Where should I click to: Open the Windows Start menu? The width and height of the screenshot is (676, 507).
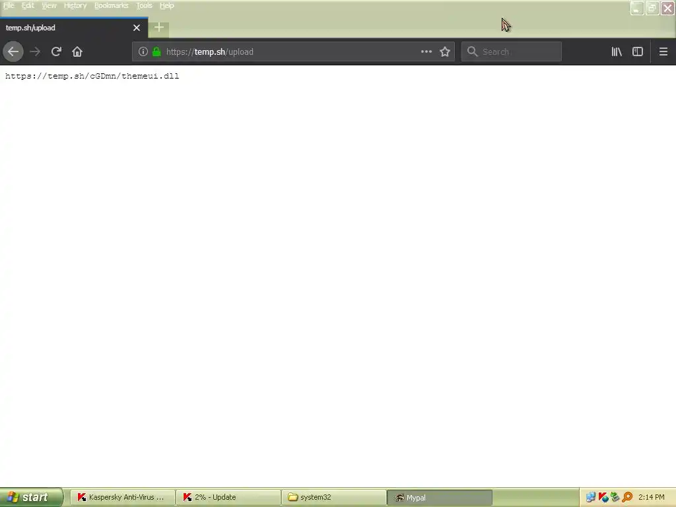[x=31, y=498]
